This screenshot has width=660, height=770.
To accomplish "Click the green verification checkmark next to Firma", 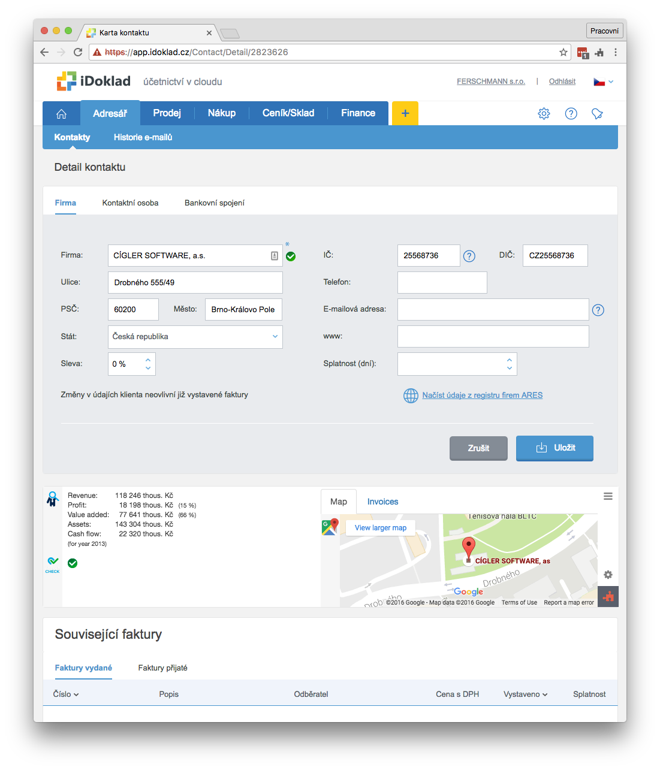I will click(x=291, y=256).
